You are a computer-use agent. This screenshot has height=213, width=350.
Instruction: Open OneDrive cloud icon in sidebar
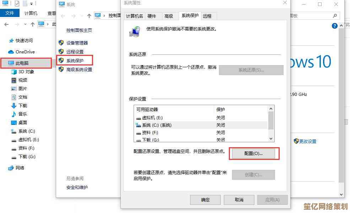pos(11,52)
